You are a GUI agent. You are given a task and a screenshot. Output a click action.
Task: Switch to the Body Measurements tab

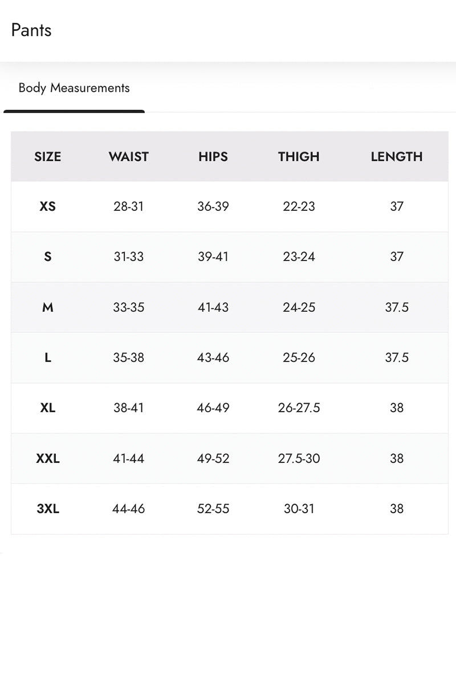[x=74, y=88]
